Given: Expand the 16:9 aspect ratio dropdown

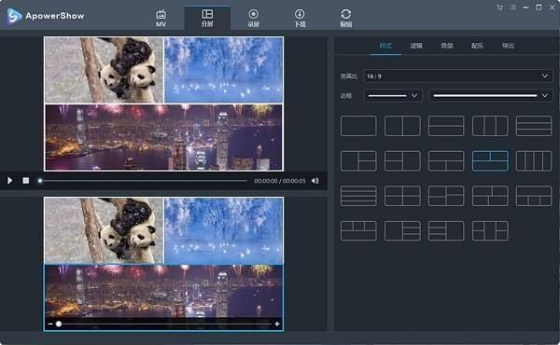Looking at the screenshot, I should coord(458,76).
